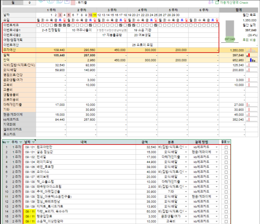This screenshot has width=260, height=224.
Task: Open the 후회 column filter icon
Action: point(228,142)
